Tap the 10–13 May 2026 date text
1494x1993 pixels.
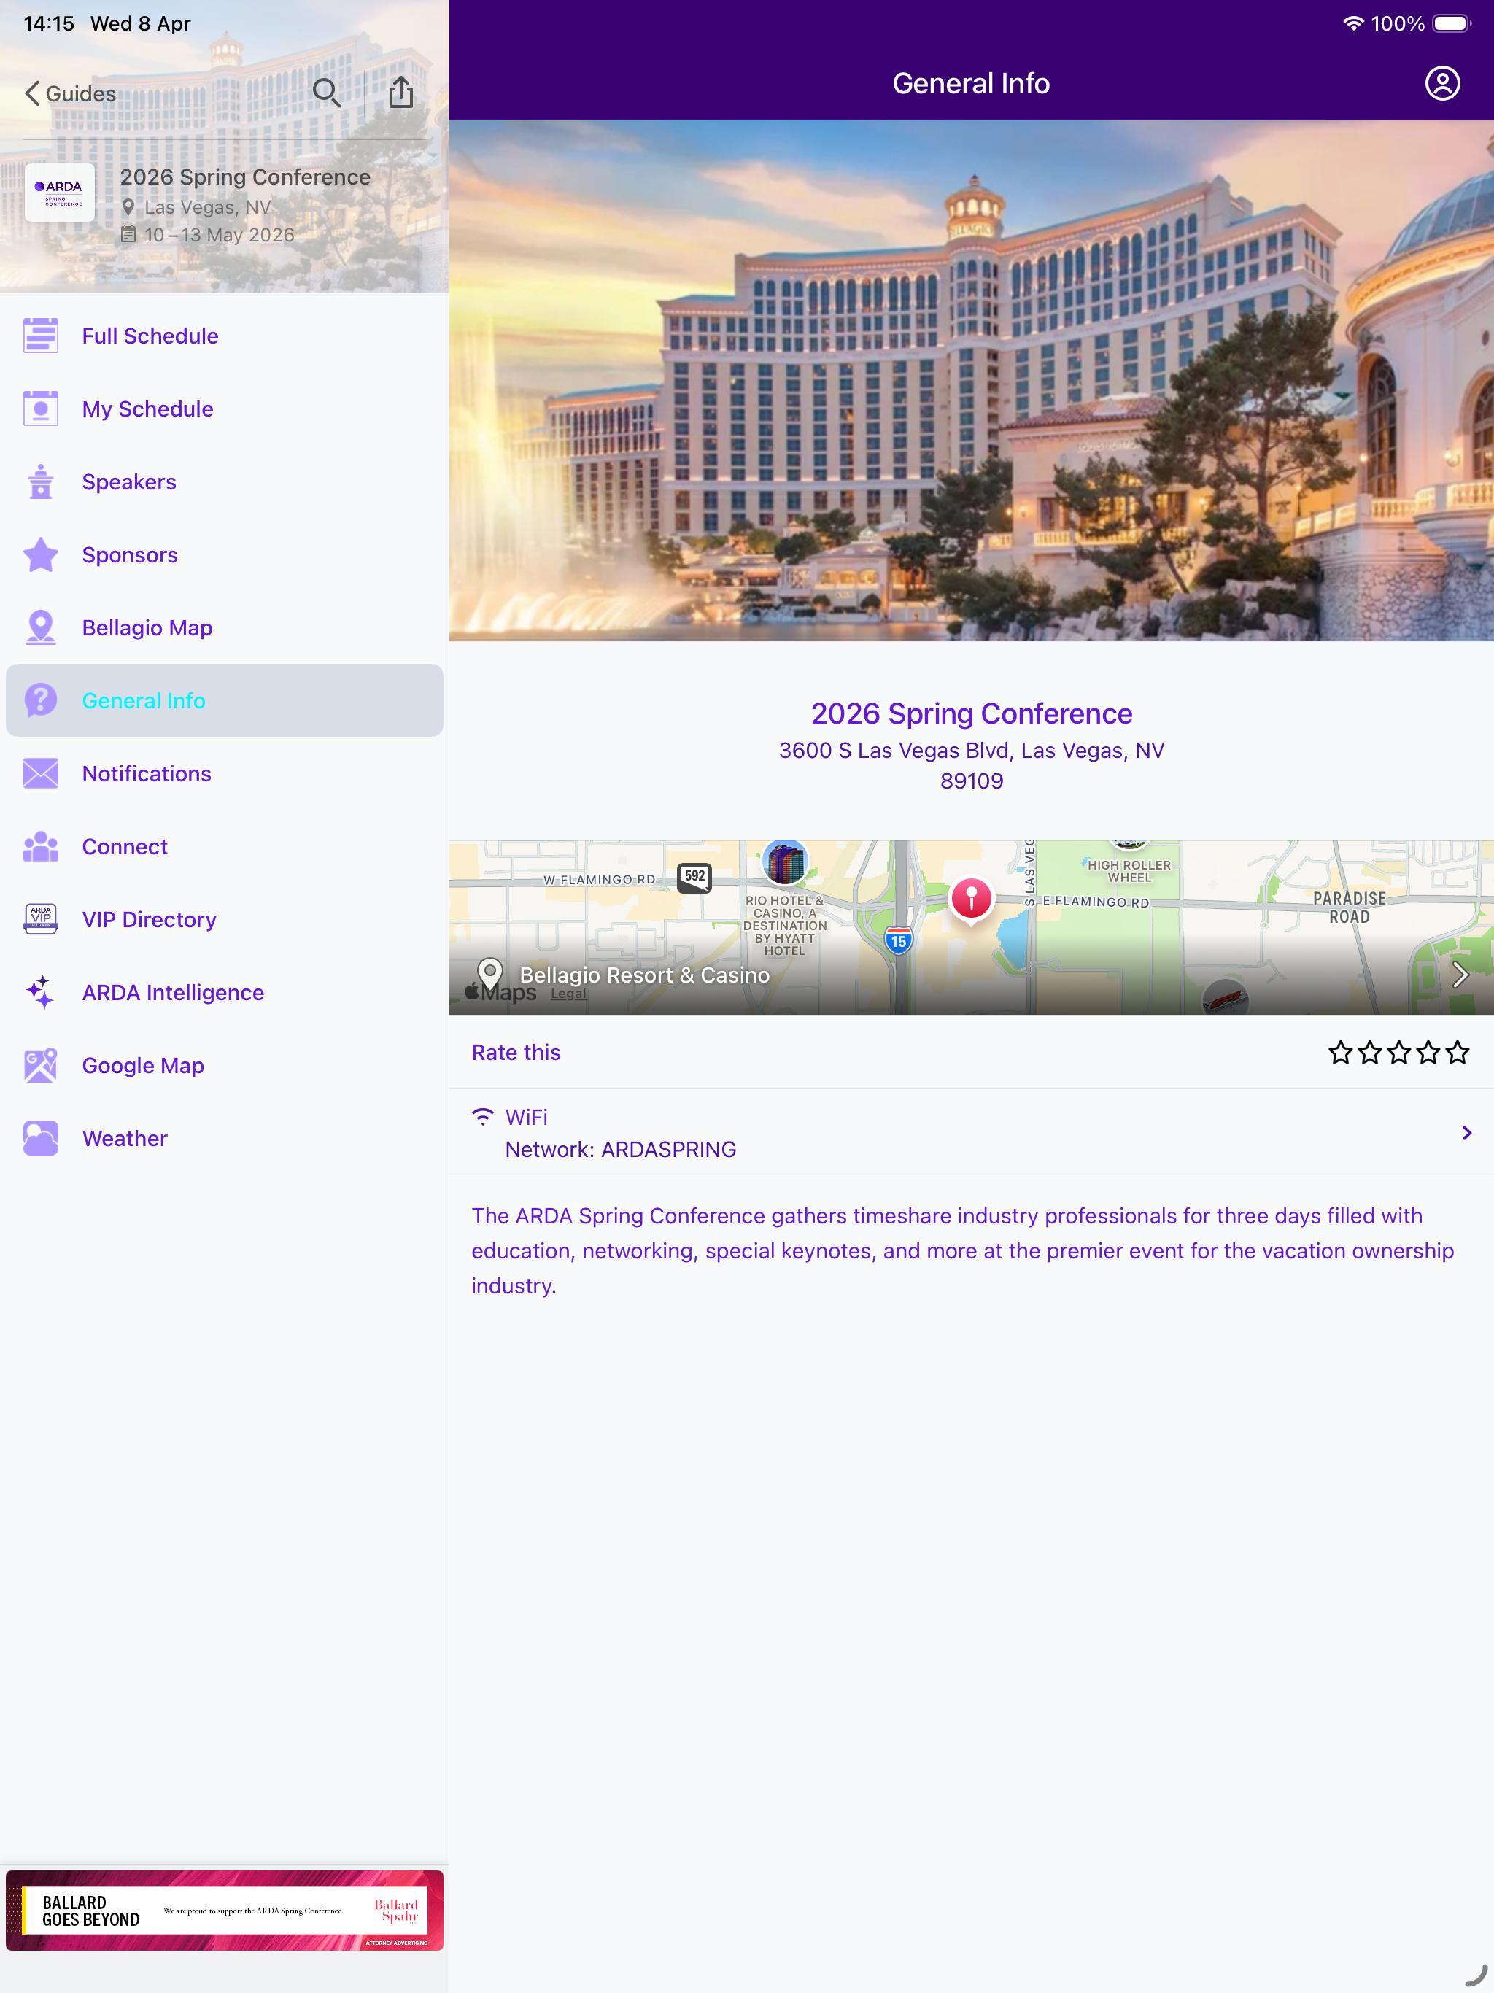click(219, 235)
